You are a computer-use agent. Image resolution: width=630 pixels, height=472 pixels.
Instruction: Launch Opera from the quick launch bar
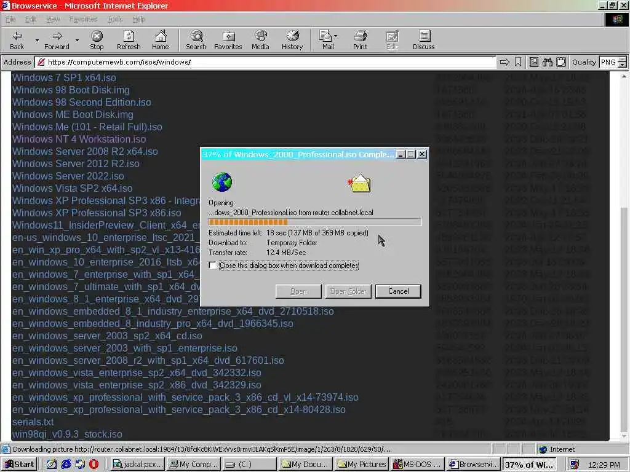[x=94, y=464]
